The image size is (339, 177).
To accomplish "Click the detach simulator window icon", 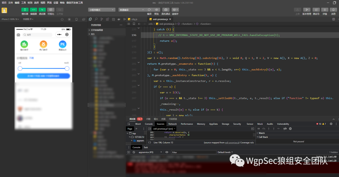I will [84, 19].
